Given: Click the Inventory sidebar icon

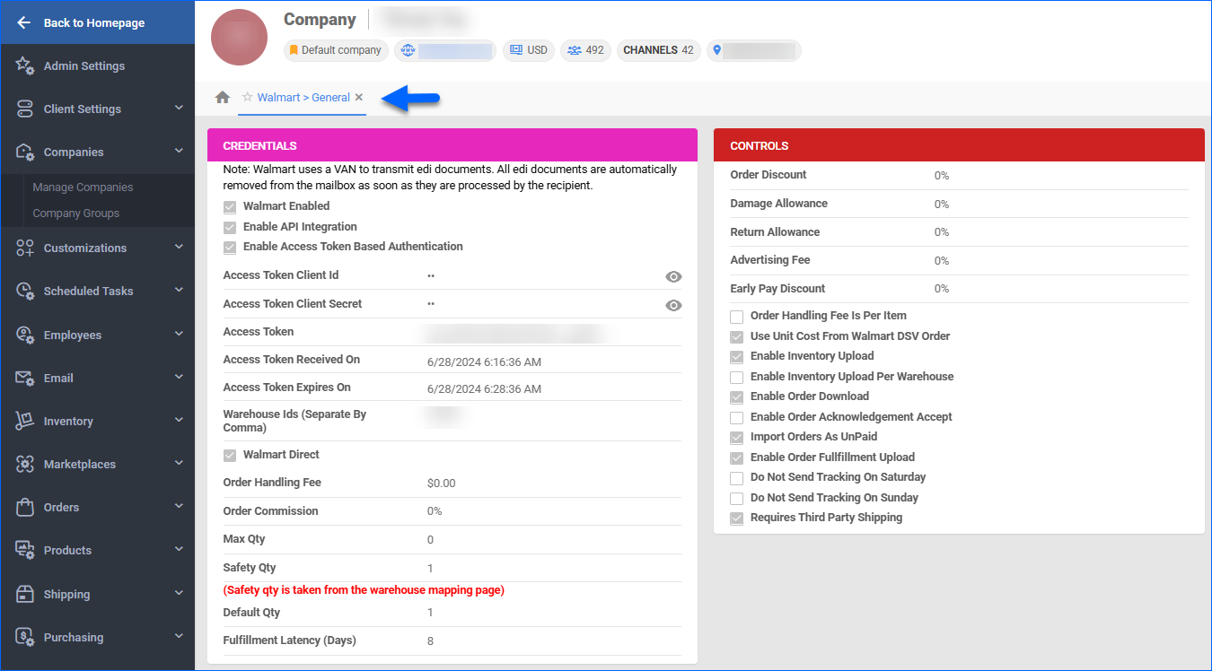Looking at the screenshot, I should (25, 421).
